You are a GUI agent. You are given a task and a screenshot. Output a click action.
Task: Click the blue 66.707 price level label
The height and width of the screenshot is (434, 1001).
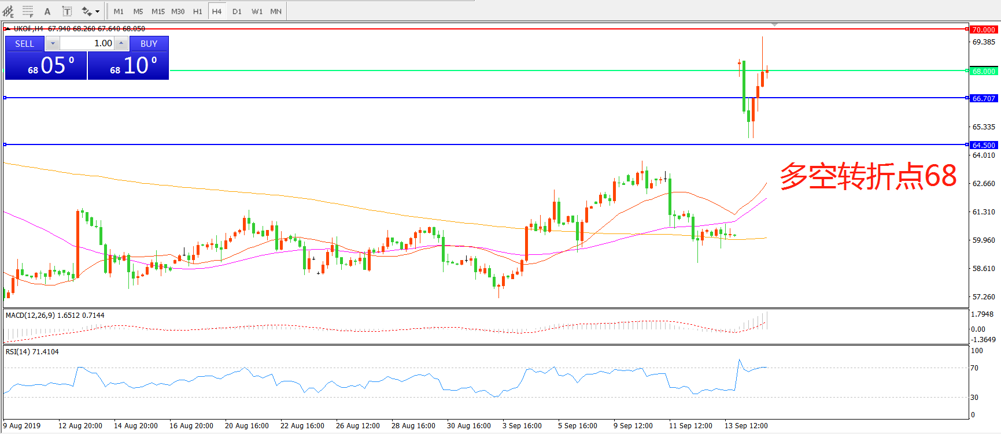pyautogui.click(x=983, y=98)
